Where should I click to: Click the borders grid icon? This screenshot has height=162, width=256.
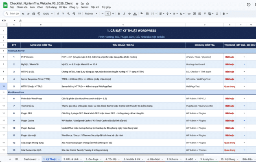pos(147,14)
